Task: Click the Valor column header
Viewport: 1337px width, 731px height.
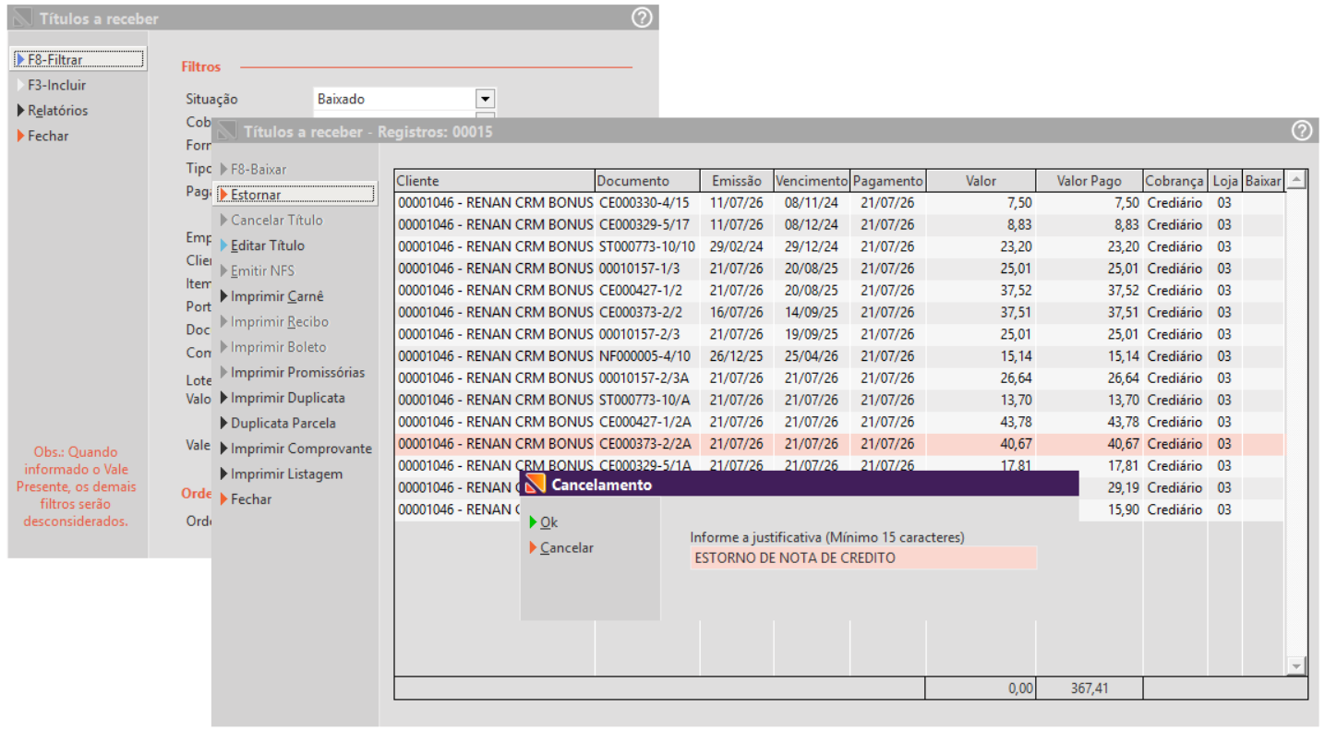Action: 981,181
